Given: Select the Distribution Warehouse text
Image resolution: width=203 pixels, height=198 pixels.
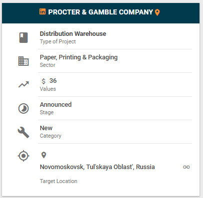Looking at the screenshot, I should [73, 34].
